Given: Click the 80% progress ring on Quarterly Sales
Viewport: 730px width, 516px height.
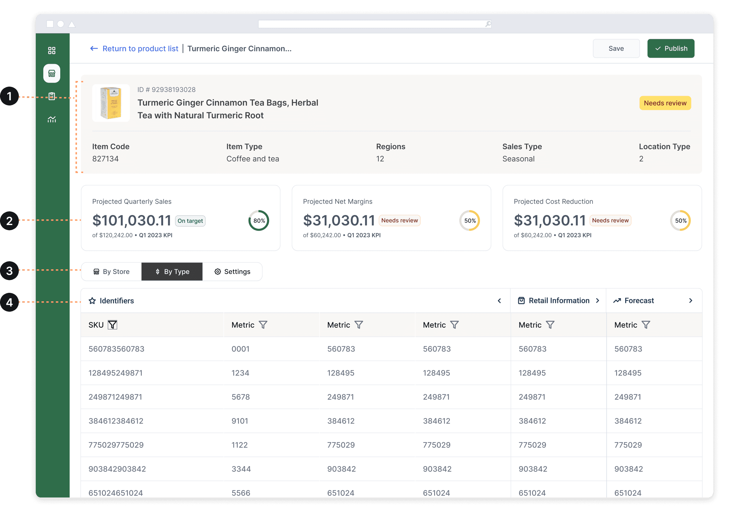Looking at the screenshot, I should pos(259,220).
